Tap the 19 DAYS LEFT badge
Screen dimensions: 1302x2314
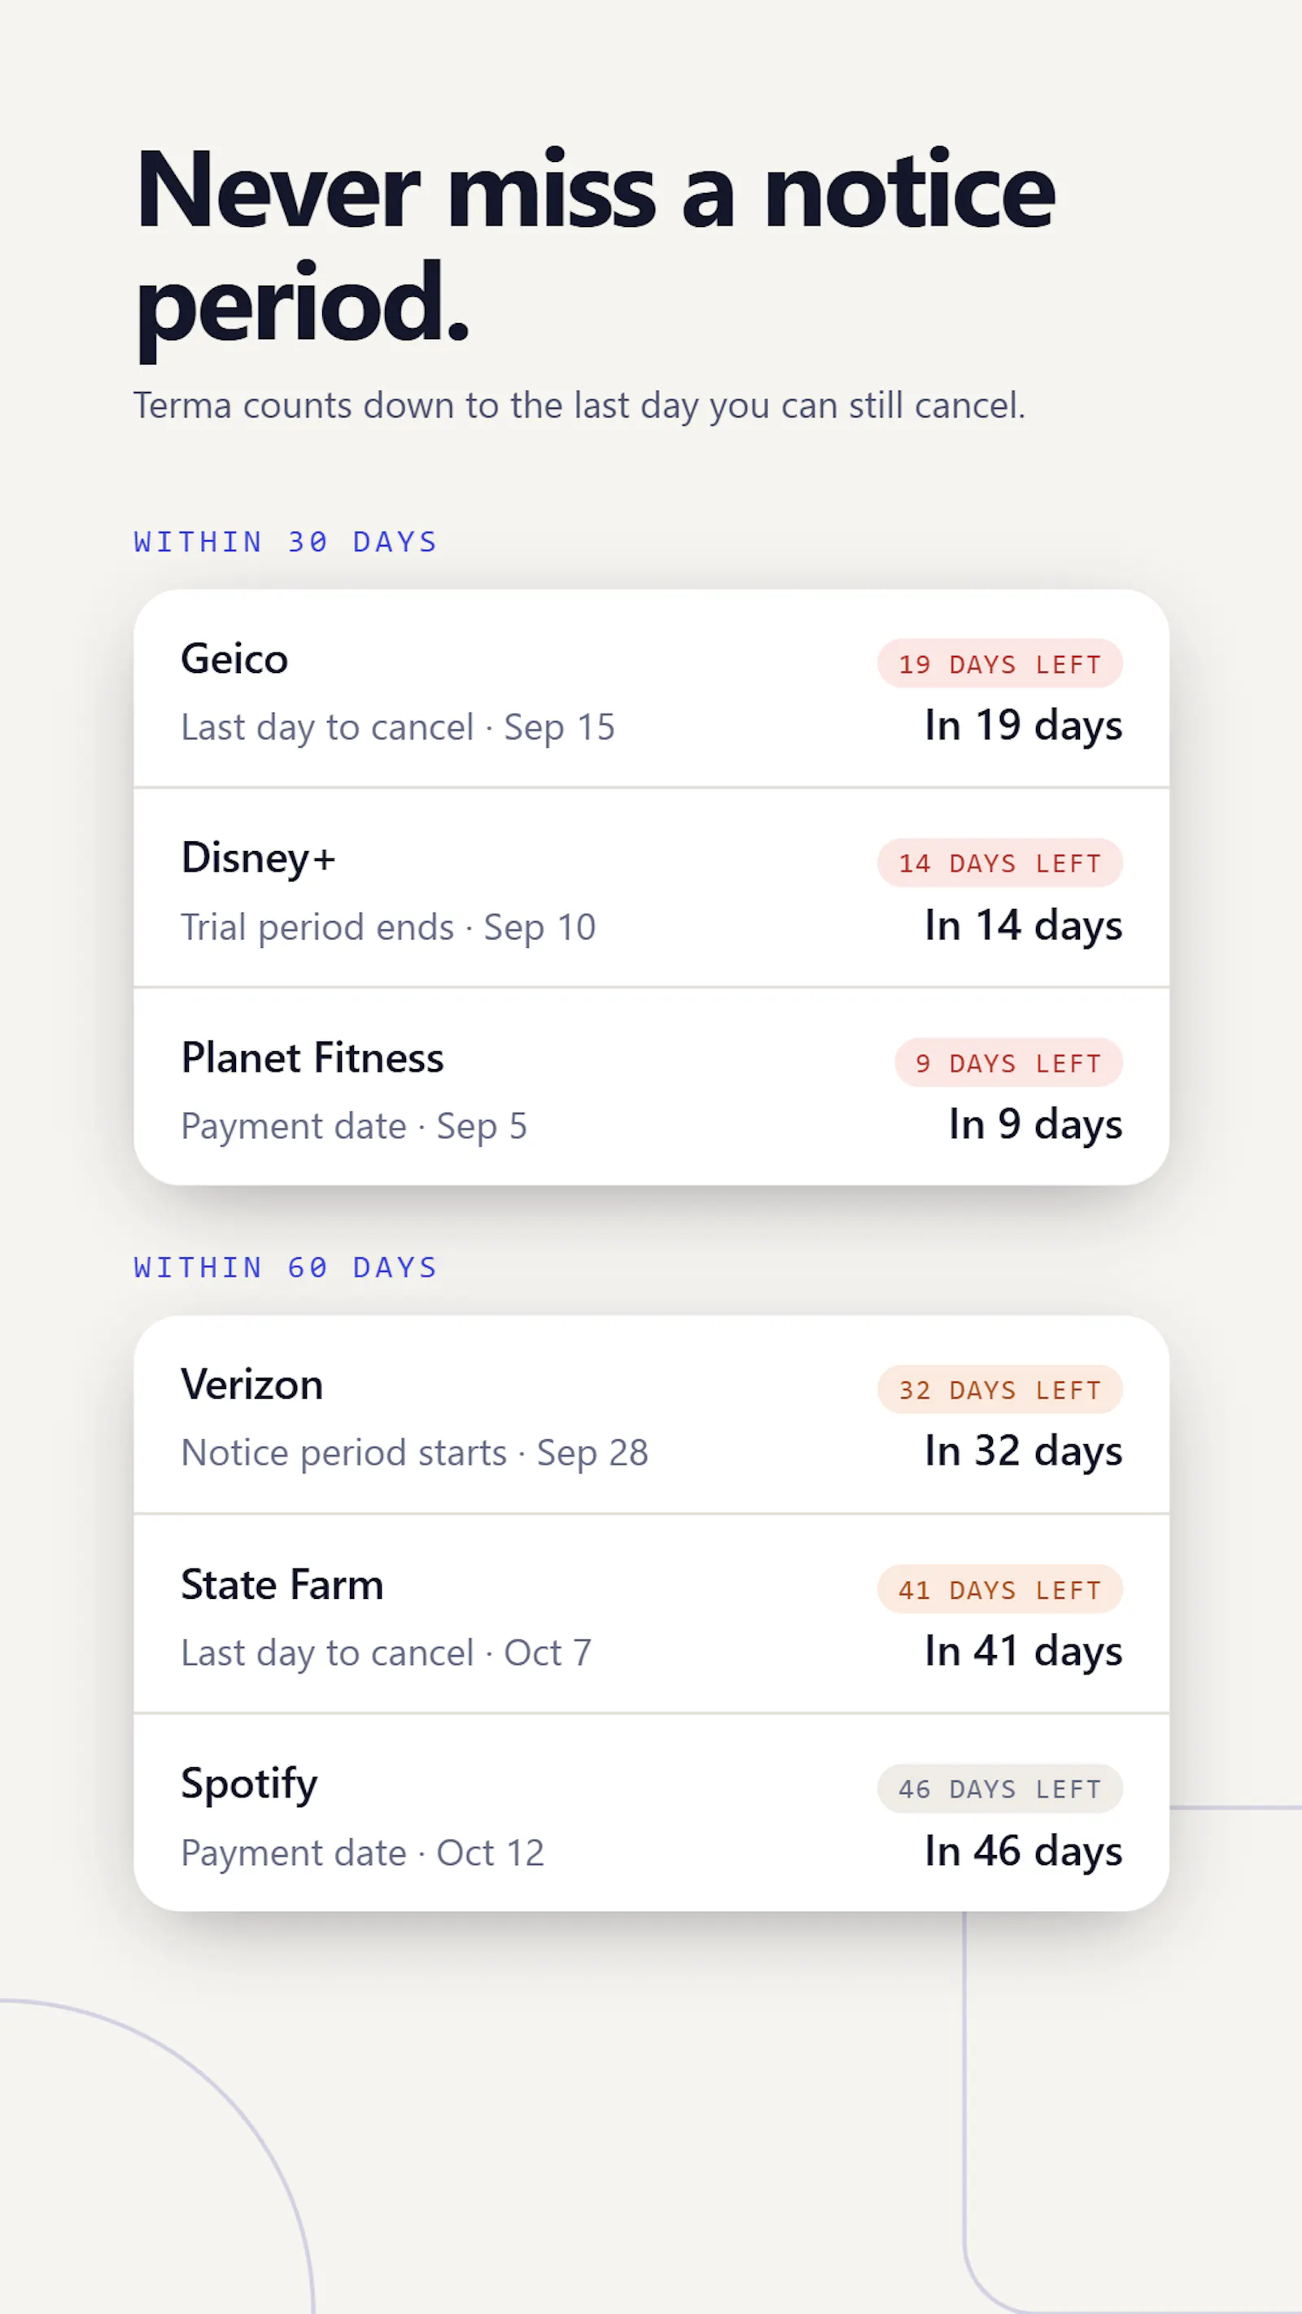pos(999,664)
